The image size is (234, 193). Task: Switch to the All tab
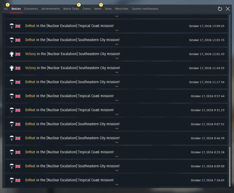6,9
